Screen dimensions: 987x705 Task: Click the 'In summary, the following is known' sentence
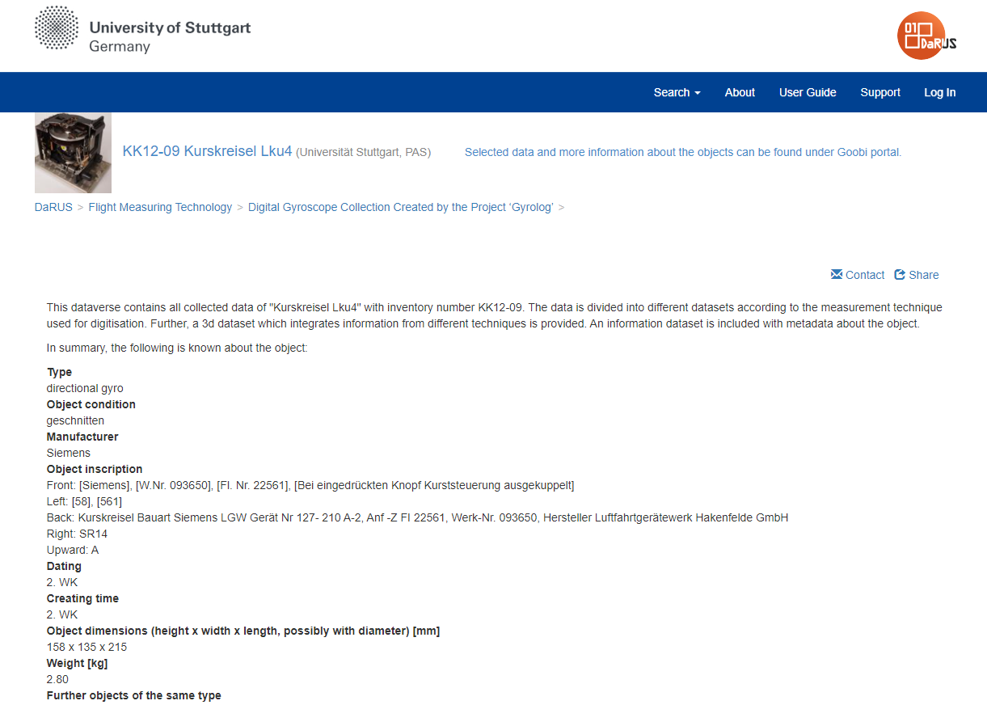click(177, 348)
